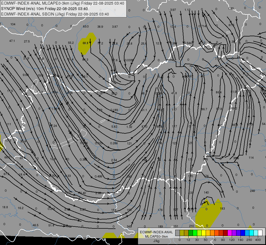Click the map value 2.54

114,160
